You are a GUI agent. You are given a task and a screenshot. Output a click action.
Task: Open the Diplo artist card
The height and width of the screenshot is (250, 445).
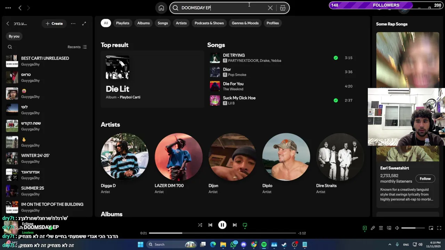pyautogui.click(x=286, y=164)
